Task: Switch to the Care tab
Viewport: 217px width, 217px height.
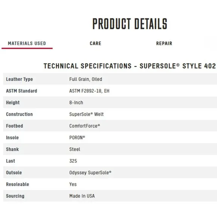Action: click(95, 43)
